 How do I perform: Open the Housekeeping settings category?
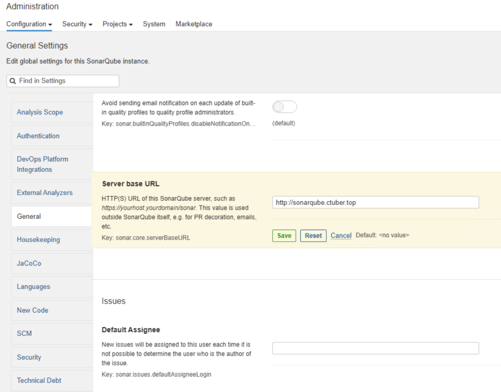click(x=38, y=240)
